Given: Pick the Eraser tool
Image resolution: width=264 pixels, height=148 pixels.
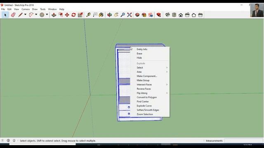Looking at the screenshot, I should [x=13, y=15].
